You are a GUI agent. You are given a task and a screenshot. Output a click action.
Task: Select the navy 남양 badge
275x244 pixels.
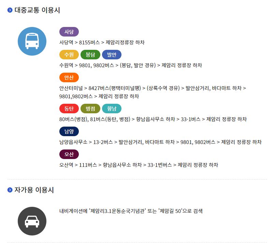[x=69, y=131]
